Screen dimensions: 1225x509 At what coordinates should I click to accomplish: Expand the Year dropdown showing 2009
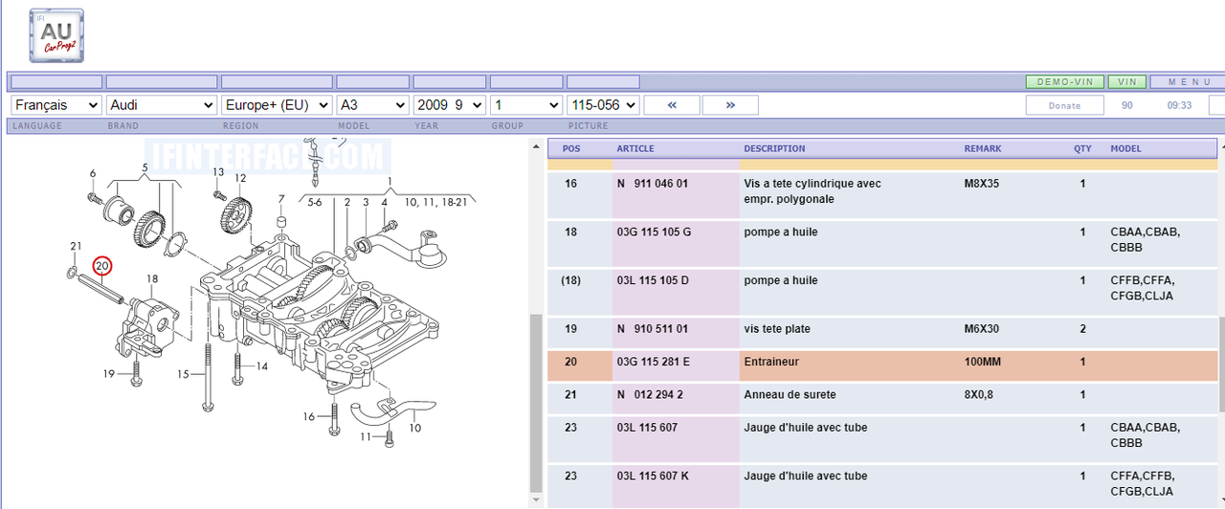point(449,105)
